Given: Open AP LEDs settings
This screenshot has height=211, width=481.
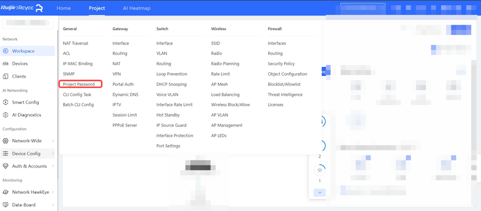Looking at the screenshot, I should (x=218, y=136).
